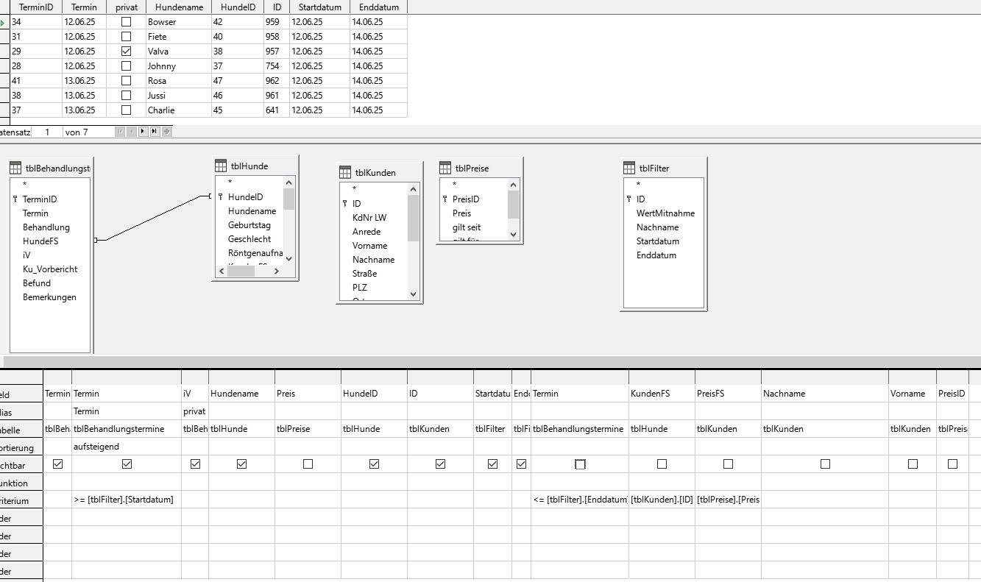Image resolution: width=981 pixels, height=582 pixels.
Task: Click the tblHunde table icon
Action: [x=221, y=166]
